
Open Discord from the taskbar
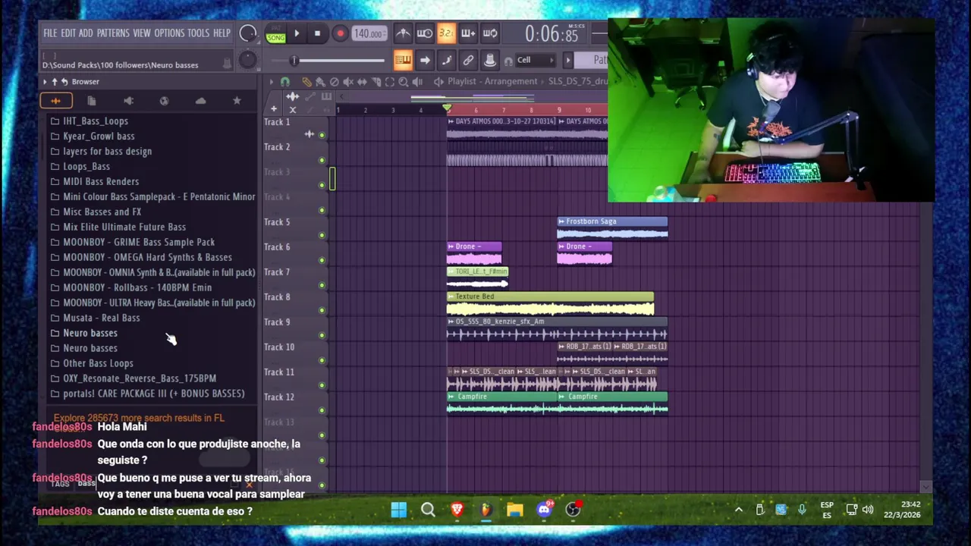point(545,510)
